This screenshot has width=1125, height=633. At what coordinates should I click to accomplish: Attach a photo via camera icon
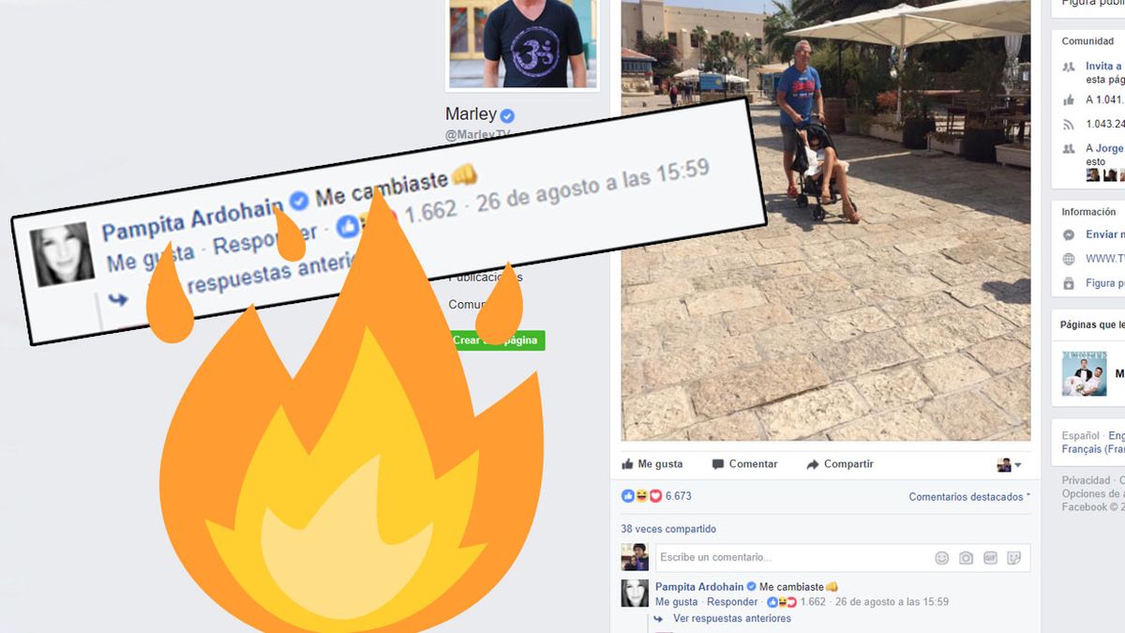966,558
